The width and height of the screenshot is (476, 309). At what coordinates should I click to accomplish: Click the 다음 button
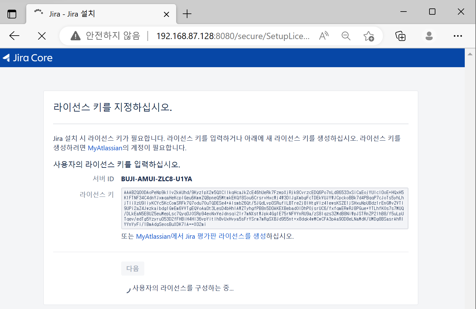coord(133,268)
